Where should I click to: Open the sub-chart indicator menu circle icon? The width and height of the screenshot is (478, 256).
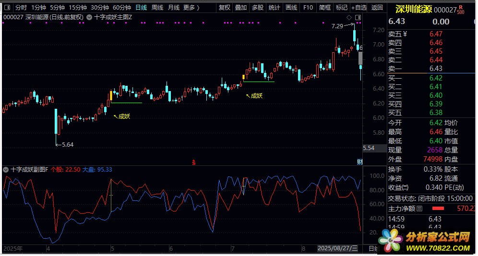coord(6,170)
